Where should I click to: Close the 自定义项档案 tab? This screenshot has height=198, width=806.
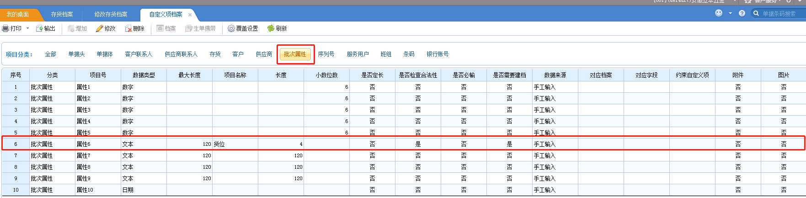(190, 15)
